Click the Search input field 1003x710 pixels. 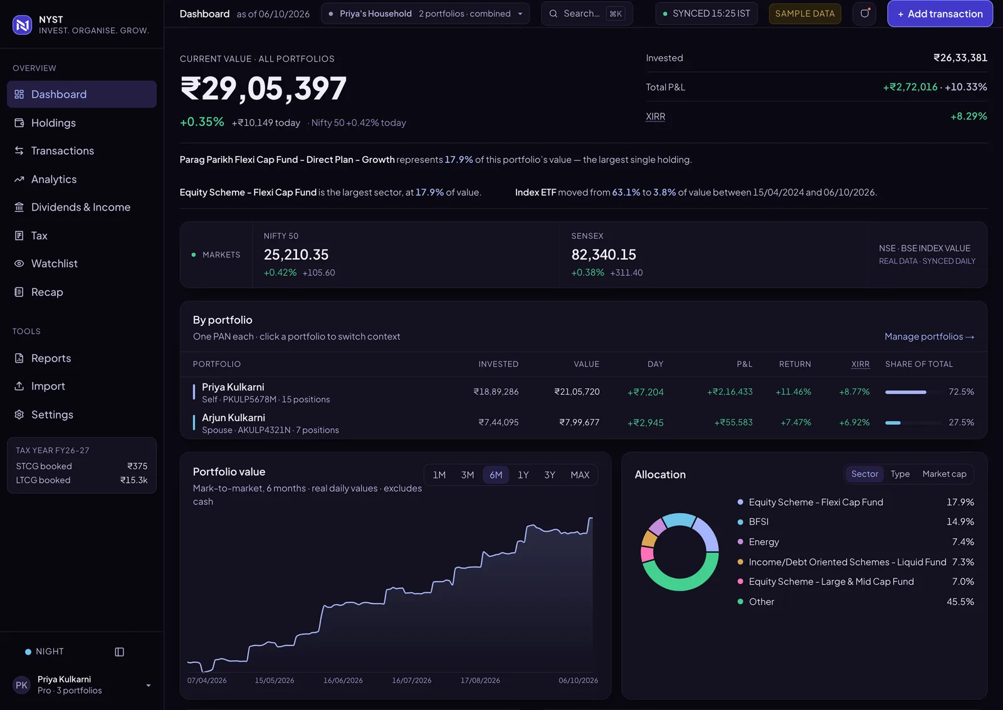587,14
